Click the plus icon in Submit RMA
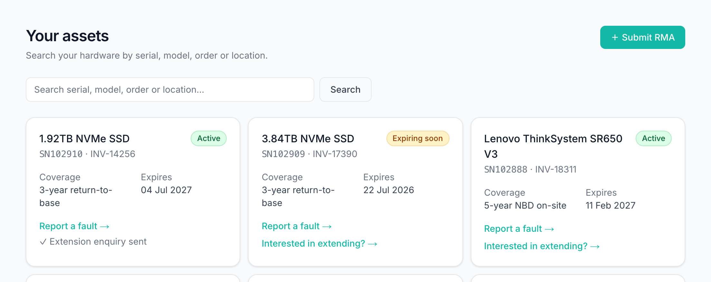This screenshot has height=282, width=711. pos(615,37)
